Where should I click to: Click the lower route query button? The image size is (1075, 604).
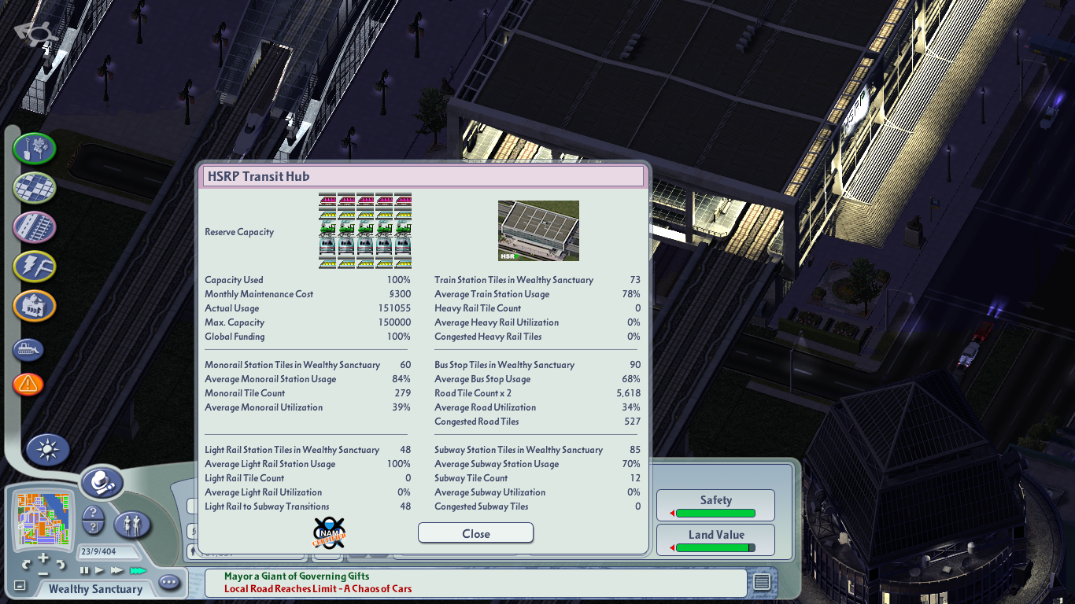pyautogui.click(x=93, y=529)
